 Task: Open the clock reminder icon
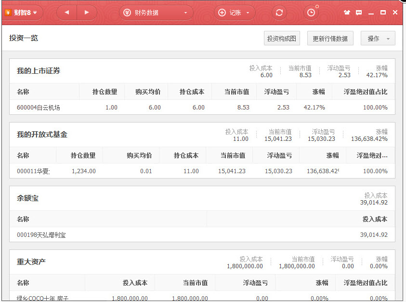tap(311, 13)
